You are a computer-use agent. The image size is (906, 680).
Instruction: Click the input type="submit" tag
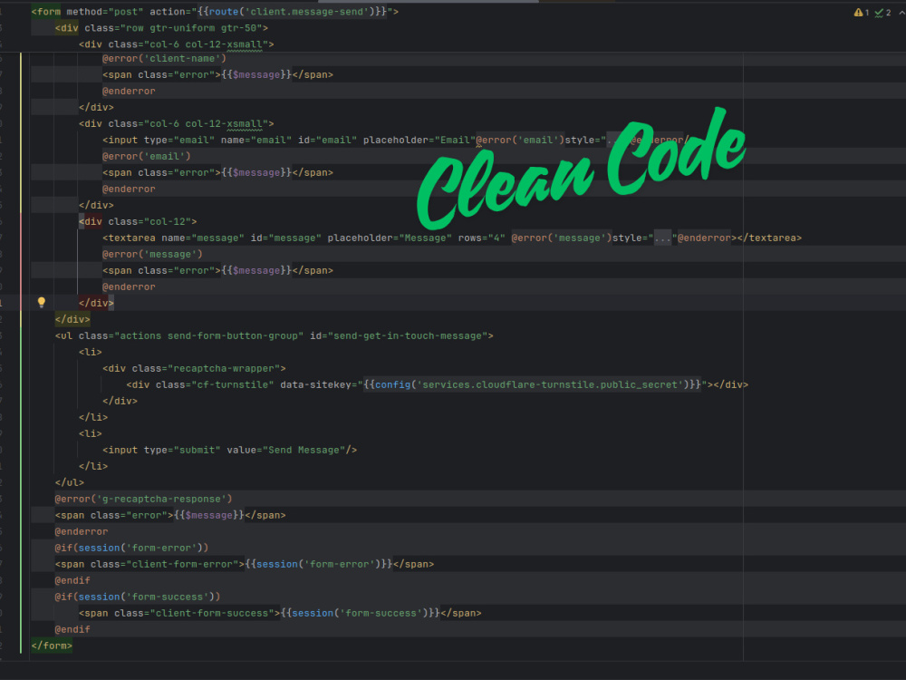pyautogui.click(x=162, y=450)
